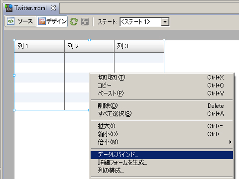Select データにバインド... menu item
This screenshot has width=239, height=179.
click(162, 155)
